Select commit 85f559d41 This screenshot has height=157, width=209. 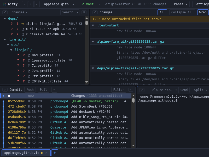(x=66, y=101)
